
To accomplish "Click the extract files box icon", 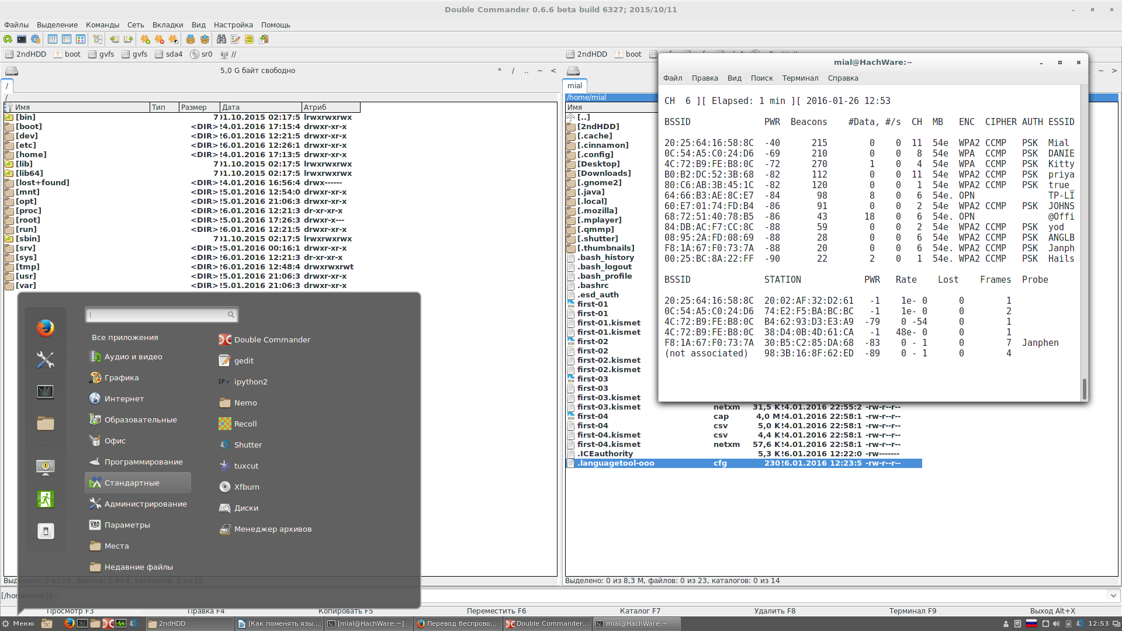I will [205, 39].
